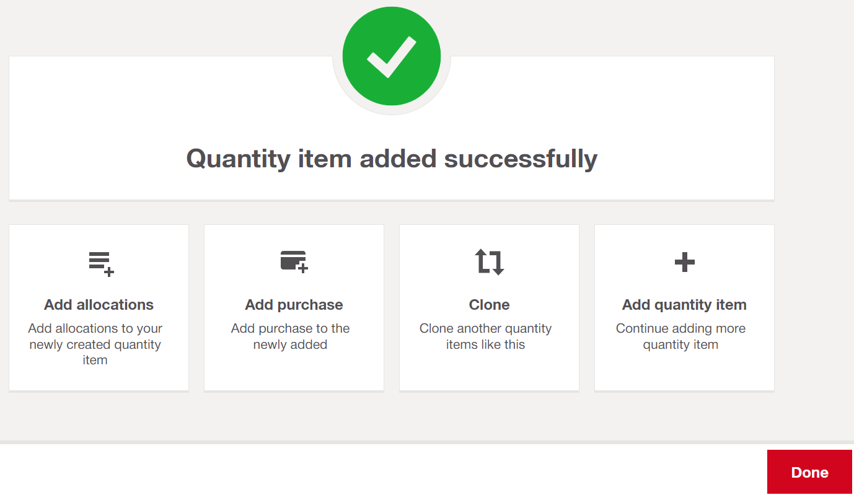Click the list-plus Add allocations icon
The height and width of the screenshot is (495, 854).
pos(101,263)
